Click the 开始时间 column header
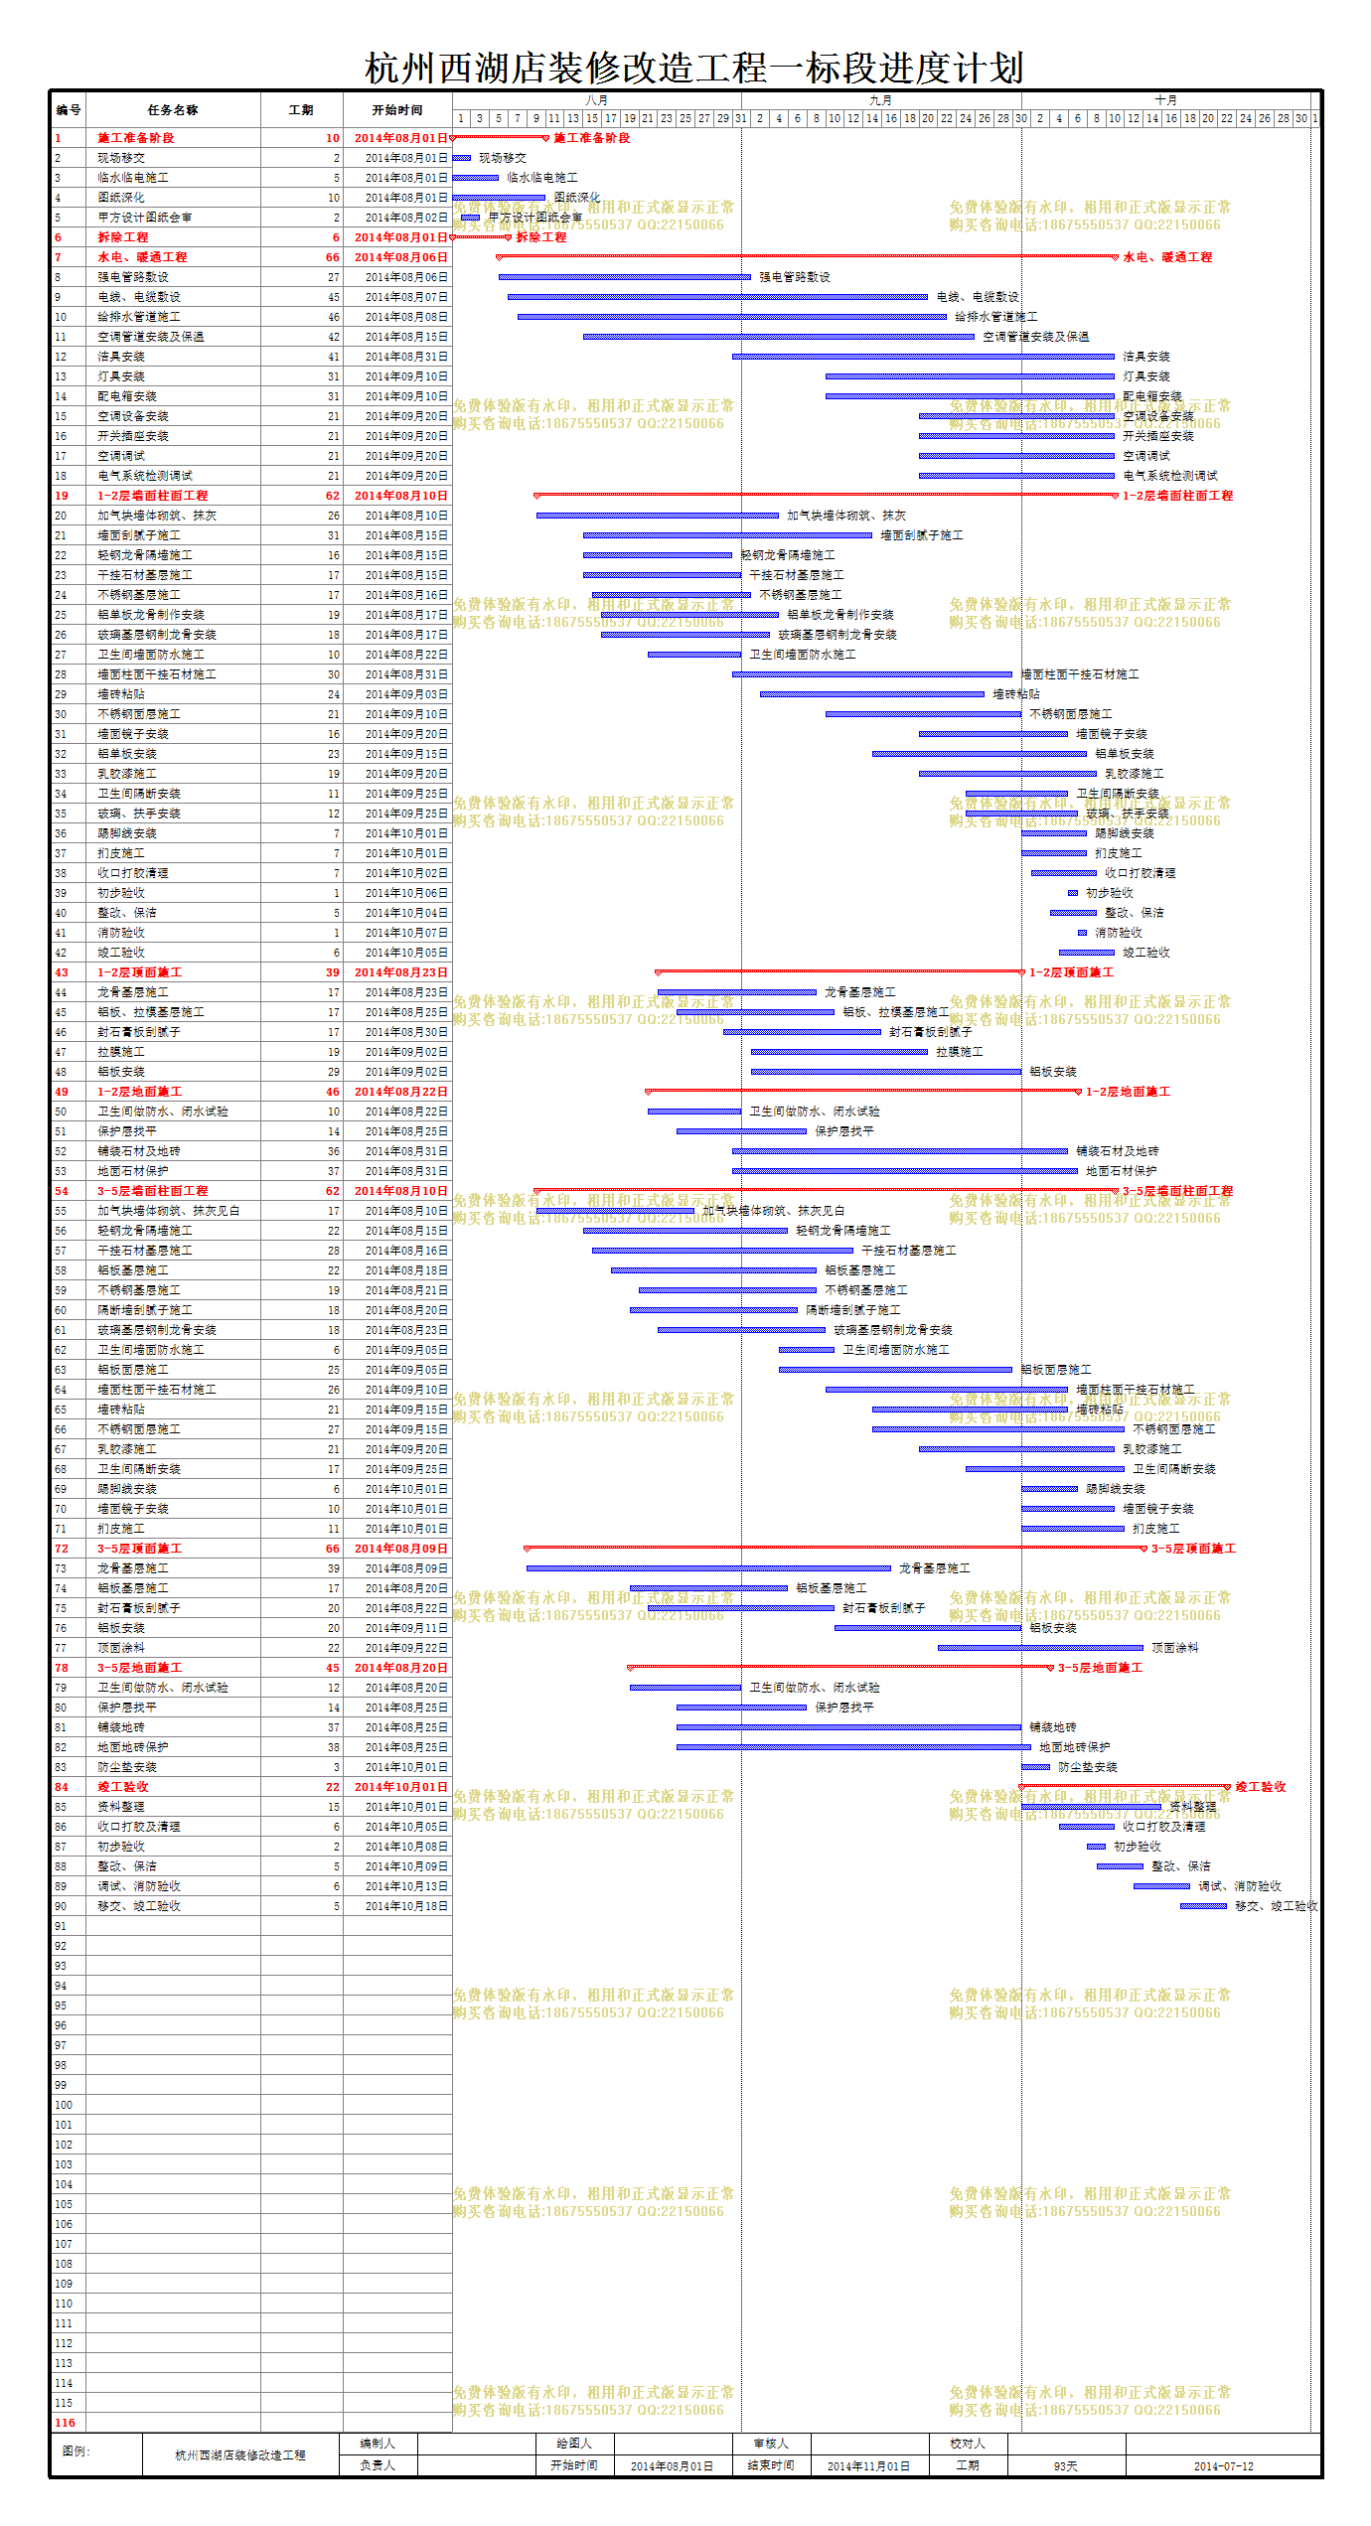Screen dimensions: 1371x2526 coord(397,110)
